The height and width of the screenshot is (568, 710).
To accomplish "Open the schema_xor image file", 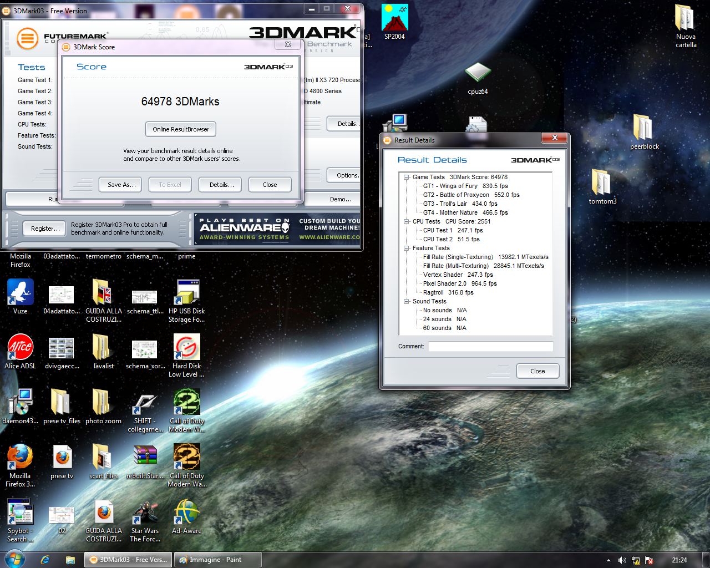I will pyautogui.click(x=145, y=355).
